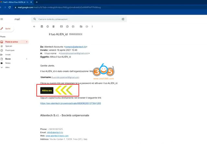Go back to inbox arrow
The image size is (207, 144).
[x=35, y=26]
